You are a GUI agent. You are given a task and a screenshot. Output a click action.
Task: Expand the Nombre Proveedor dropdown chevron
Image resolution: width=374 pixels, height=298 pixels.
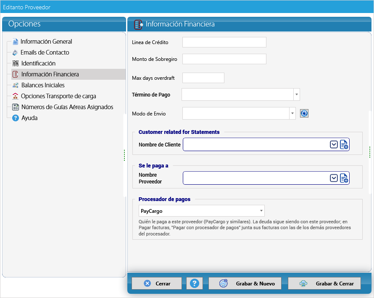pos(334,178)
